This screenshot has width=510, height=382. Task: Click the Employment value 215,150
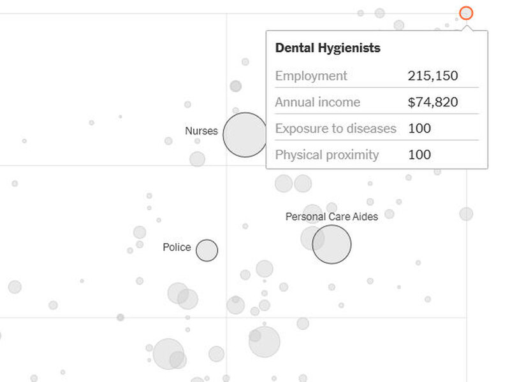(x=433, y=76)
